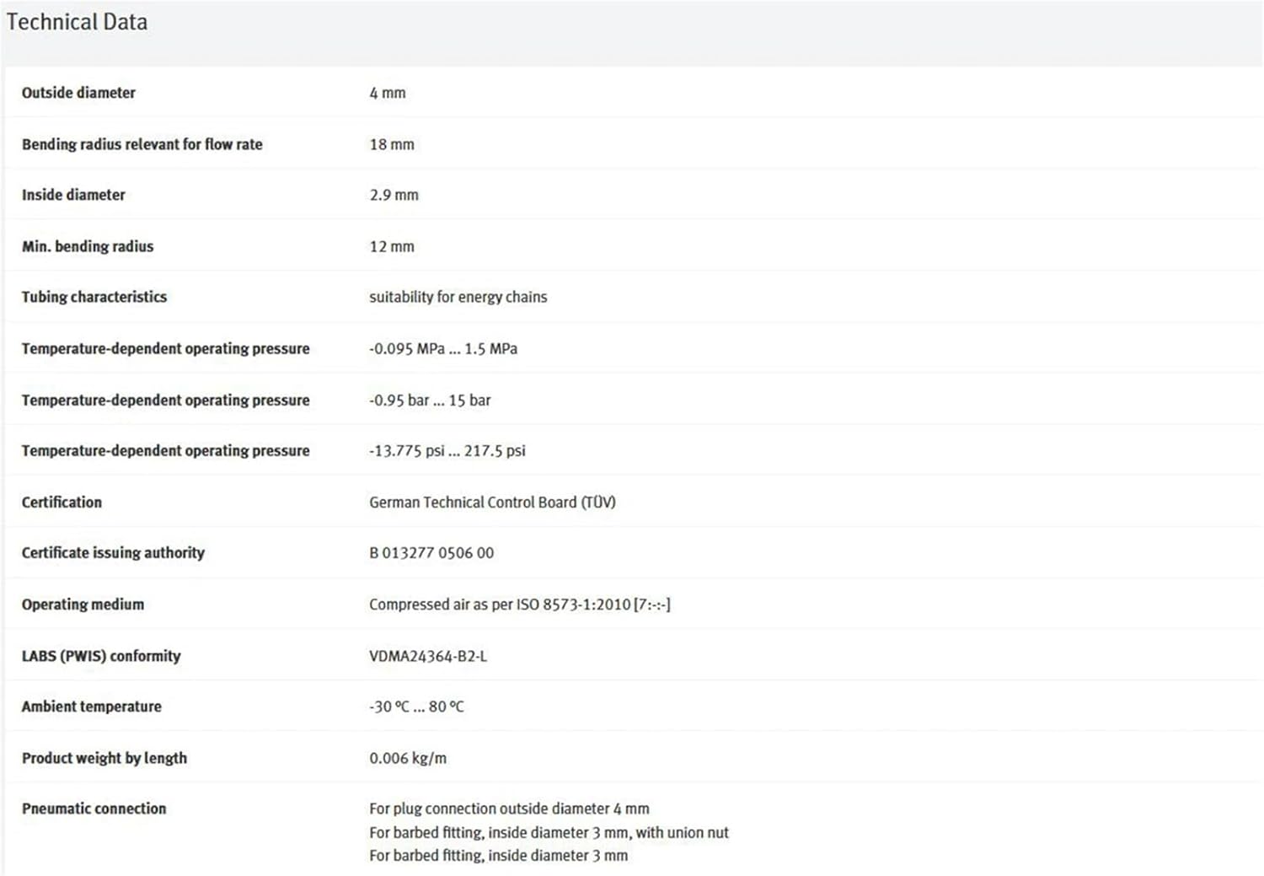Click the "12 mm" min. bending radius value
The height and width of the screenshot is (876, 1264).
pyautogui.click(x=392, y=246)
